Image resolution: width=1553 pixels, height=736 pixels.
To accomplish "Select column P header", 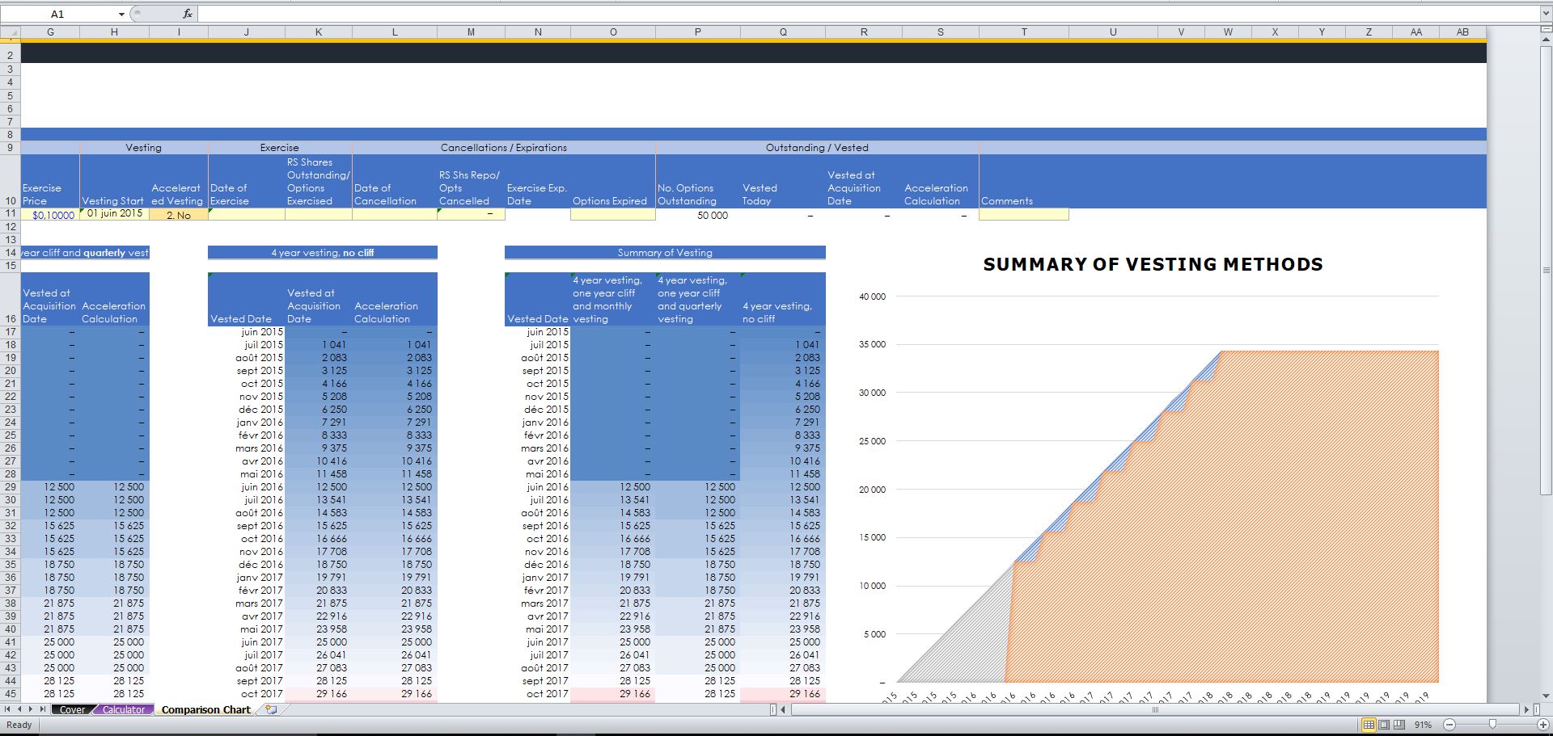I will pyautogui.click(x=698, y=32).
